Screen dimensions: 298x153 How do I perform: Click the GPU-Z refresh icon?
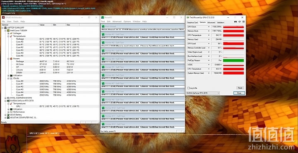(x=240, y=22)
